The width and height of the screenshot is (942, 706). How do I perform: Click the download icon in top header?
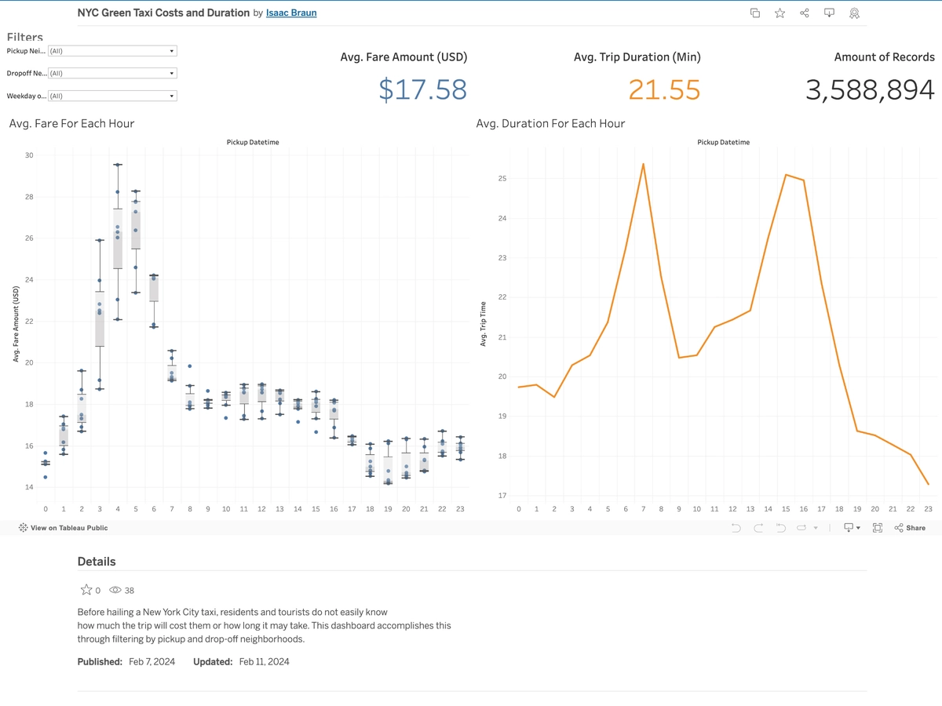[829, 13]
